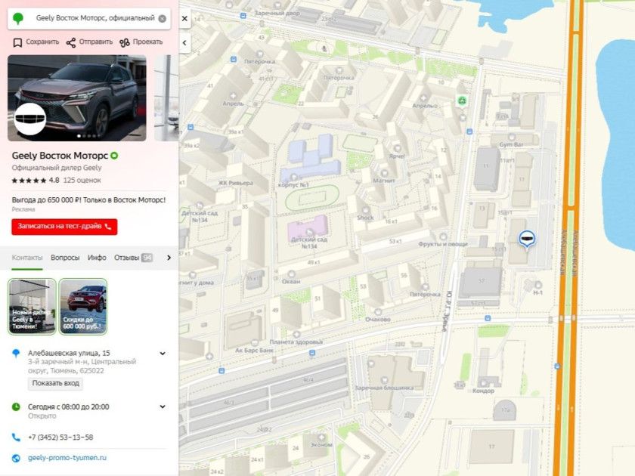
Task: Click the Ак Барс Банк map label
Action: pyautogui.click(x=254, y=350)
